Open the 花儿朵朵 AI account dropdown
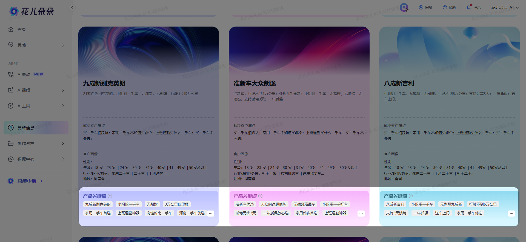Viewport: 526px width, 242px height. (505, 7)
